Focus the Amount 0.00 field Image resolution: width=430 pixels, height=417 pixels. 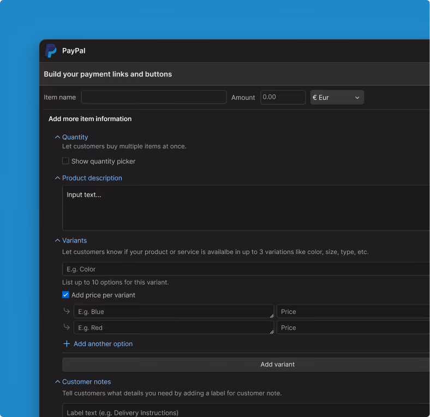coord(283,97)
